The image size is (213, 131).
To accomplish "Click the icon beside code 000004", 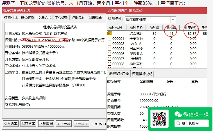I will 110,49.
